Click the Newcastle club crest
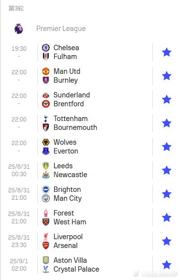Viewport: 180px width, 280px height. (46, 175)
